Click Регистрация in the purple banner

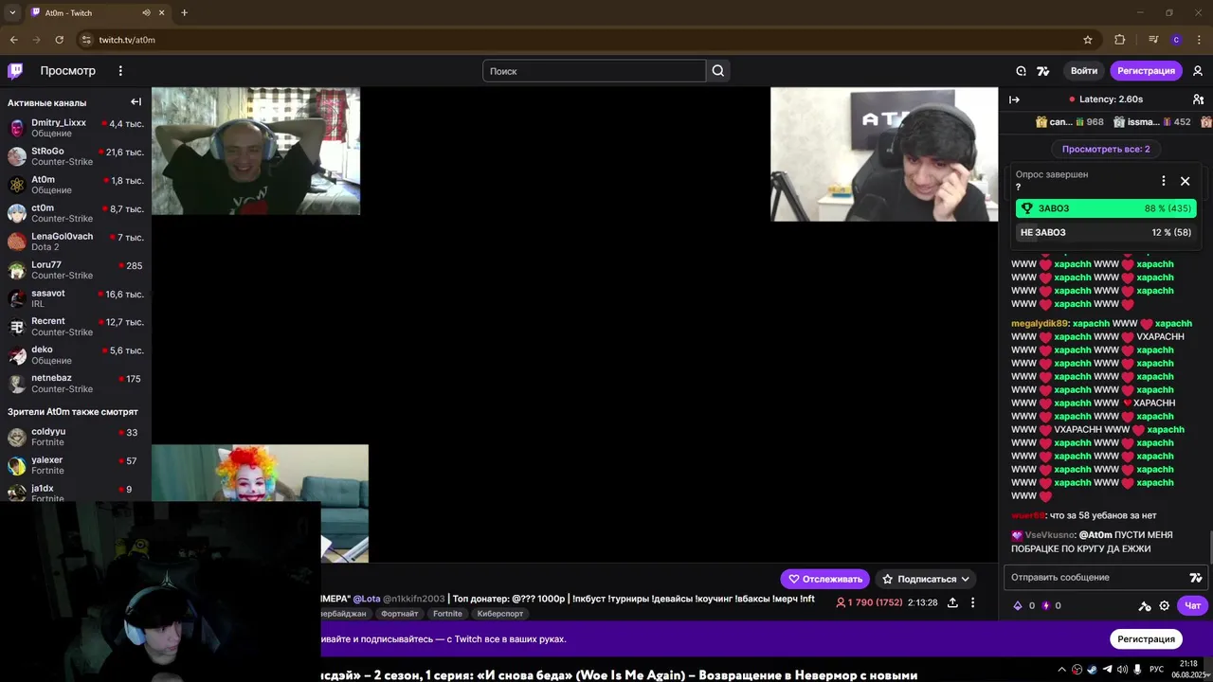click(x=1146, y=639)
